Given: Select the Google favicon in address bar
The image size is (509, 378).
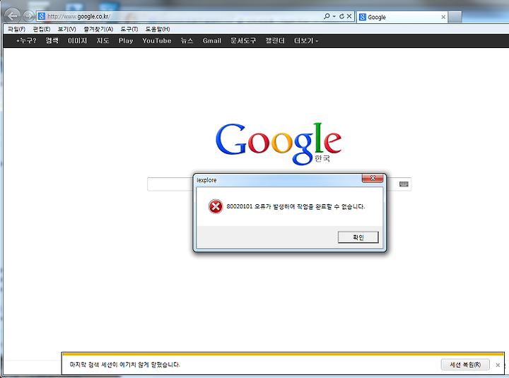Looking at the screenshot, I should point(42,16).
